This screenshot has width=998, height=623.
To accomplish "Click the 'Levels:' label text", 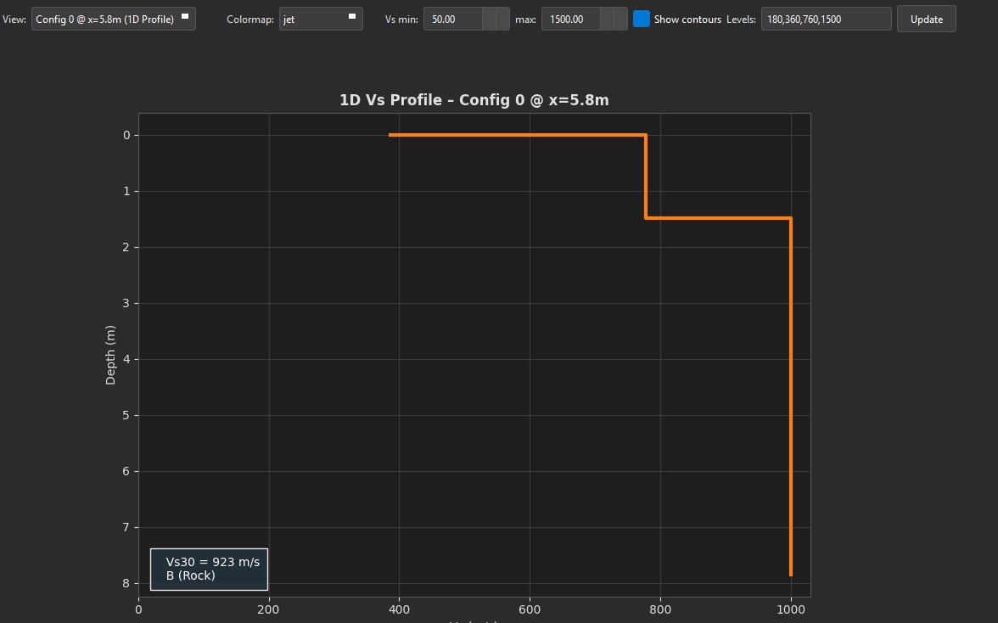I will (741, 19).
